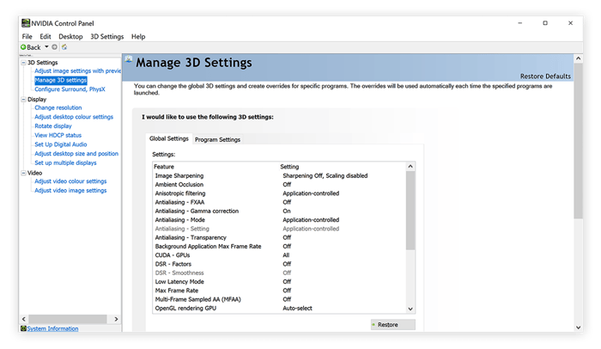This screenshot has height=349, width=601.
Task: Click the Manage 3D Settings header icon
Action: (129, 59)
